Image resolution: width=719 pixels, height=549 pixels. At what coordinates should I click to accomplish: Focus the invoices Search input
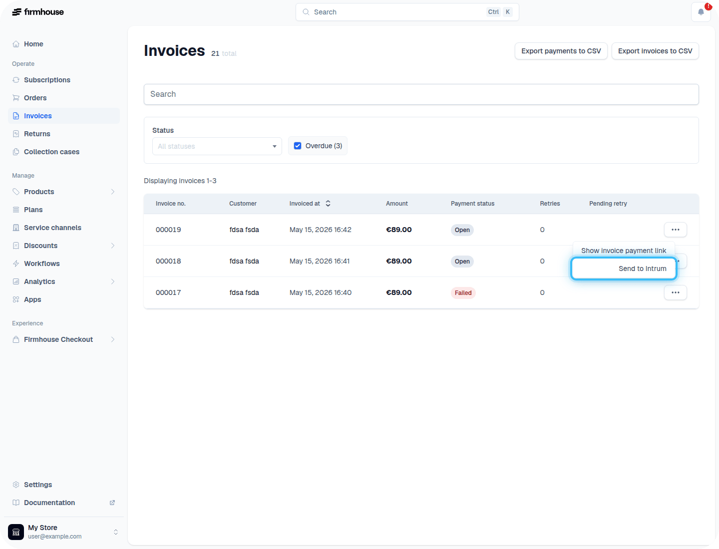421,94
